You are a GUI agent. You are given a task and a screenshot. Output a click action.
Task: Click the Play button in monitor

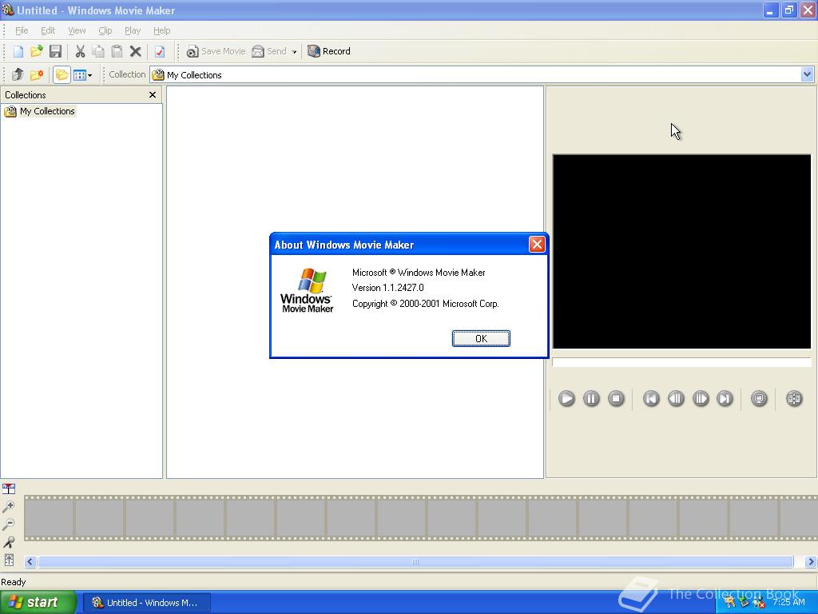[566, 399]
